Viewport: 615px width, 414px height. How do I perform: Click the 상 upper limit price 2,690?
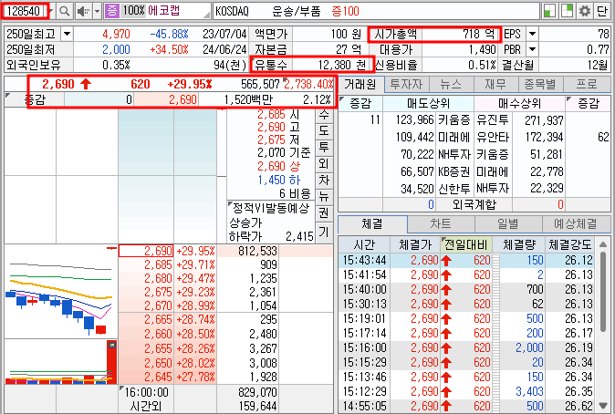[271, 166]
